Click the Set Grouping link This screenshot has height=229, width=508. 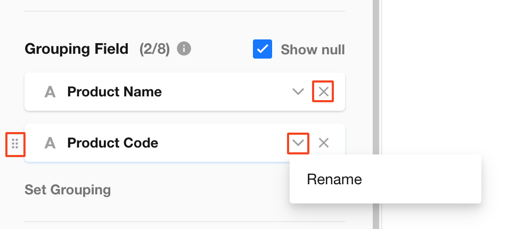point(68,190)
